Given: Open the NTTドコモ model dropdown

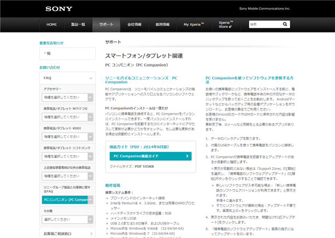Looking at the screenshot, I should 68,117.
